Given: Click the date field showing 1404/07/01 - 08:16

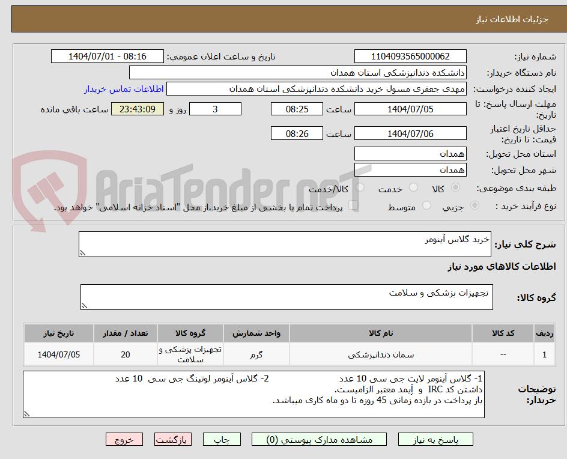Looking at the screenshot, I should tap(107, 56).
